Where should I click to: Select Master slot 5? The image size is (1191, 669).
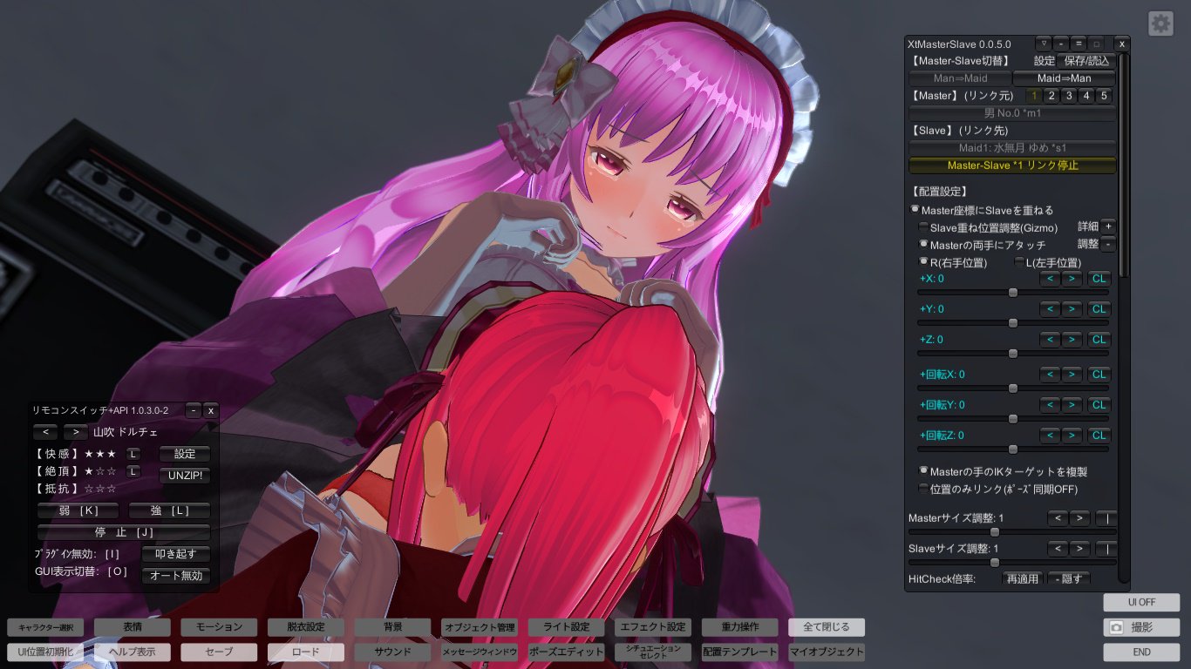1104,96
